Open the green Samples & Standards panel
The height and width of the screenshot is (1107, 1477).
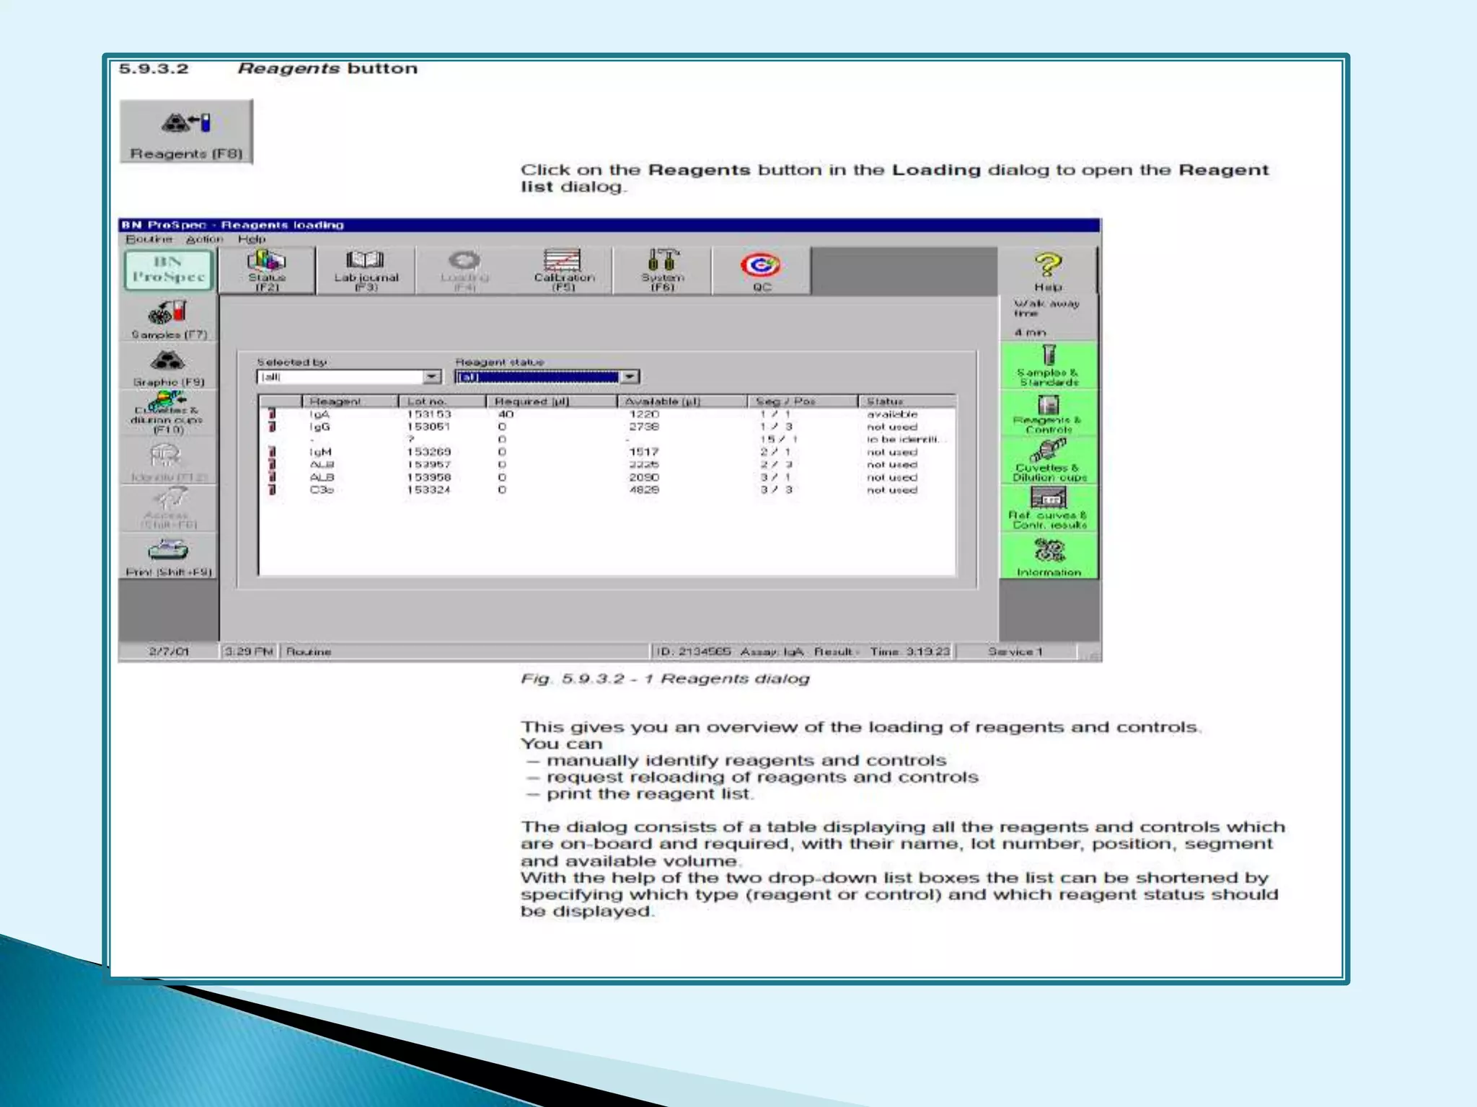1048,365
